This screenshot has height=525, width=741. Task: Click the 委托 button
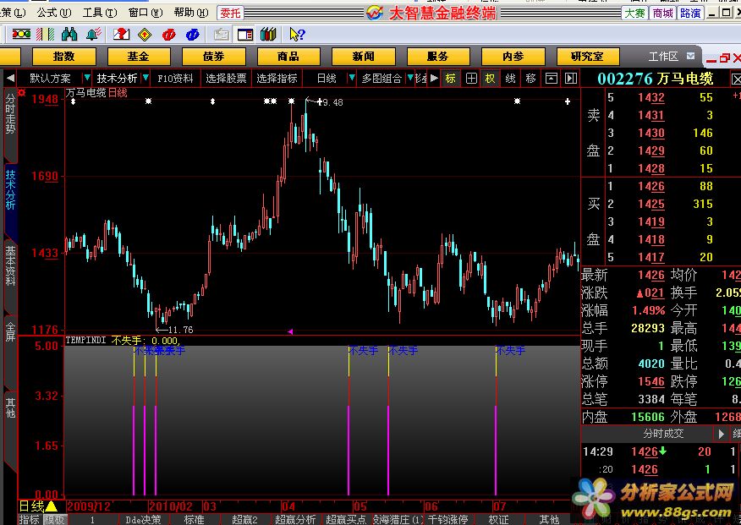231,14
